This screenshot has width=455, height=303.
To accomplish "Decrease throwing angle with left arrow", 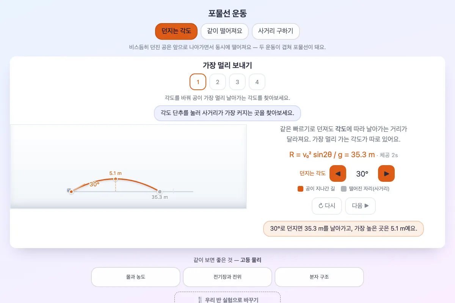I will coord(338,174).
